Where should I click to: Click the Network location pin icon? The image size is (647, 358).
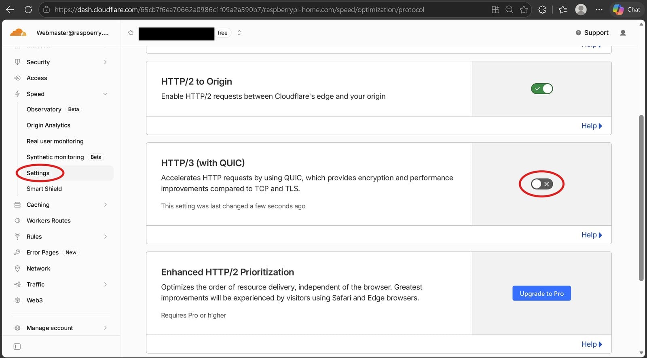click(x=17, y=269)
